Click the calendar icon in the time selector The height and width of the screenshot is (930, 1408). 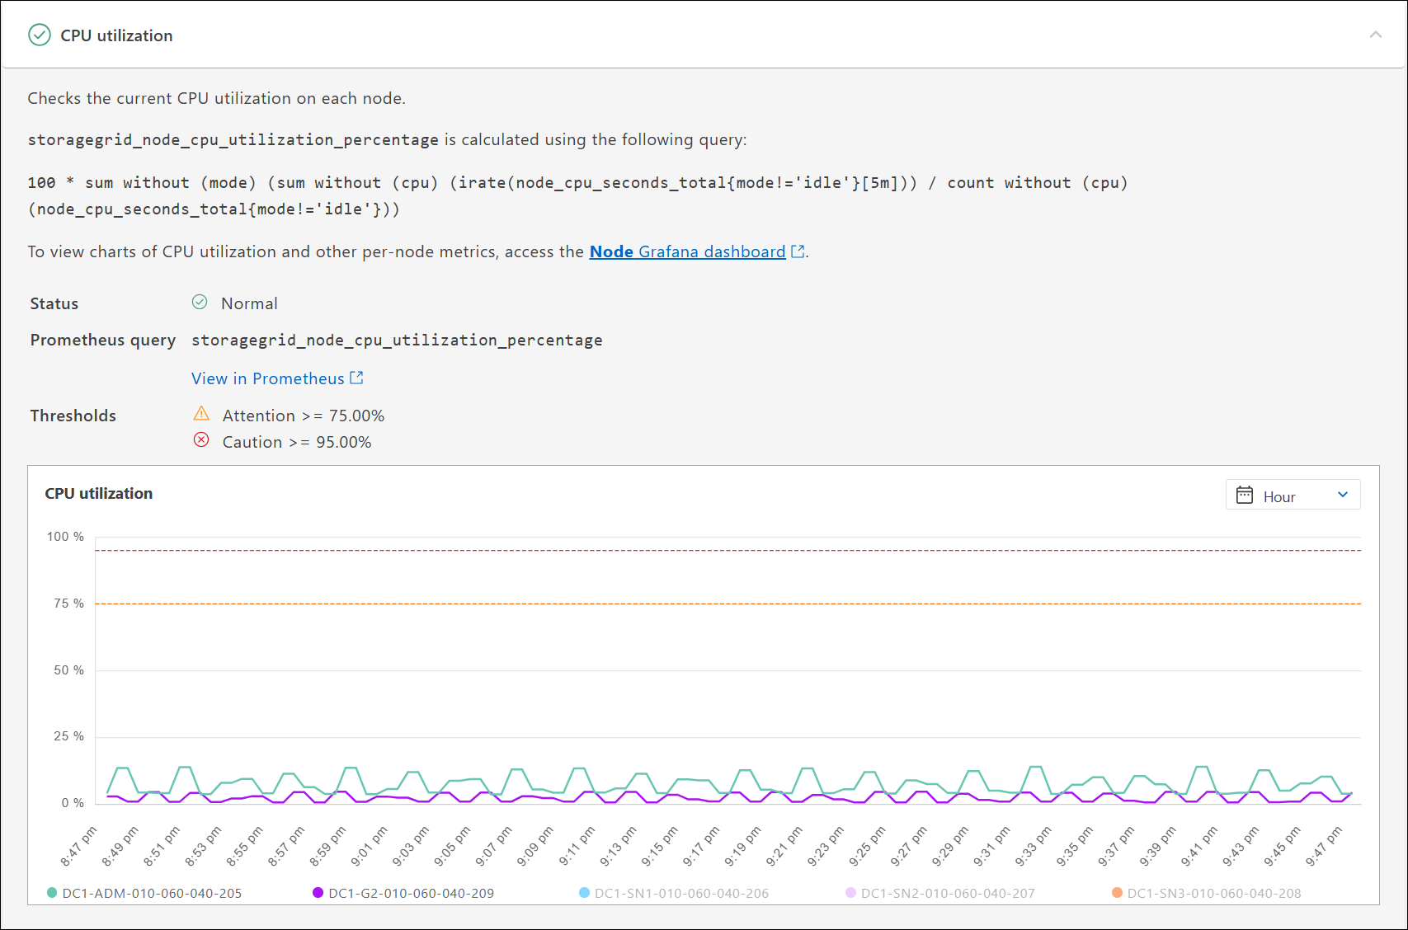point(1245,495)
